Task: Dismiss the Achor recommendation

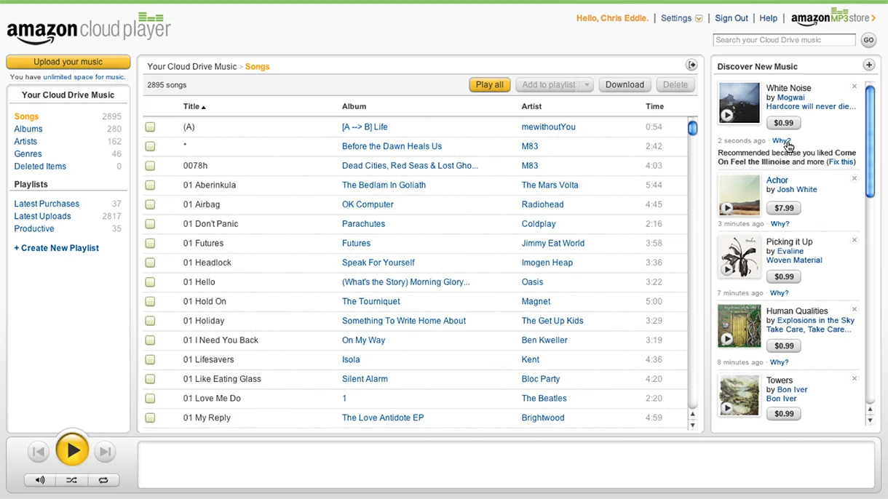Action: tap(855, 179)
